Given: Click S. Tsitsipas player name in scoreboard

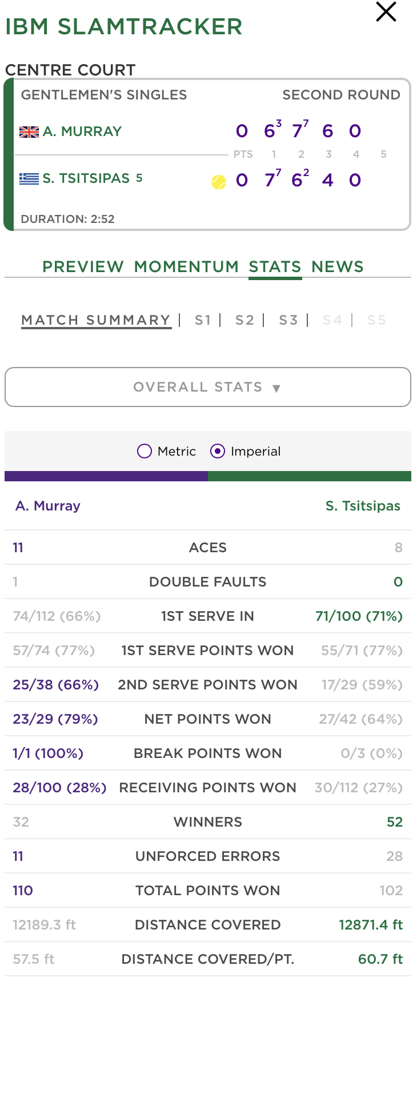Looking at the screenshot, I should click(86, 178).
